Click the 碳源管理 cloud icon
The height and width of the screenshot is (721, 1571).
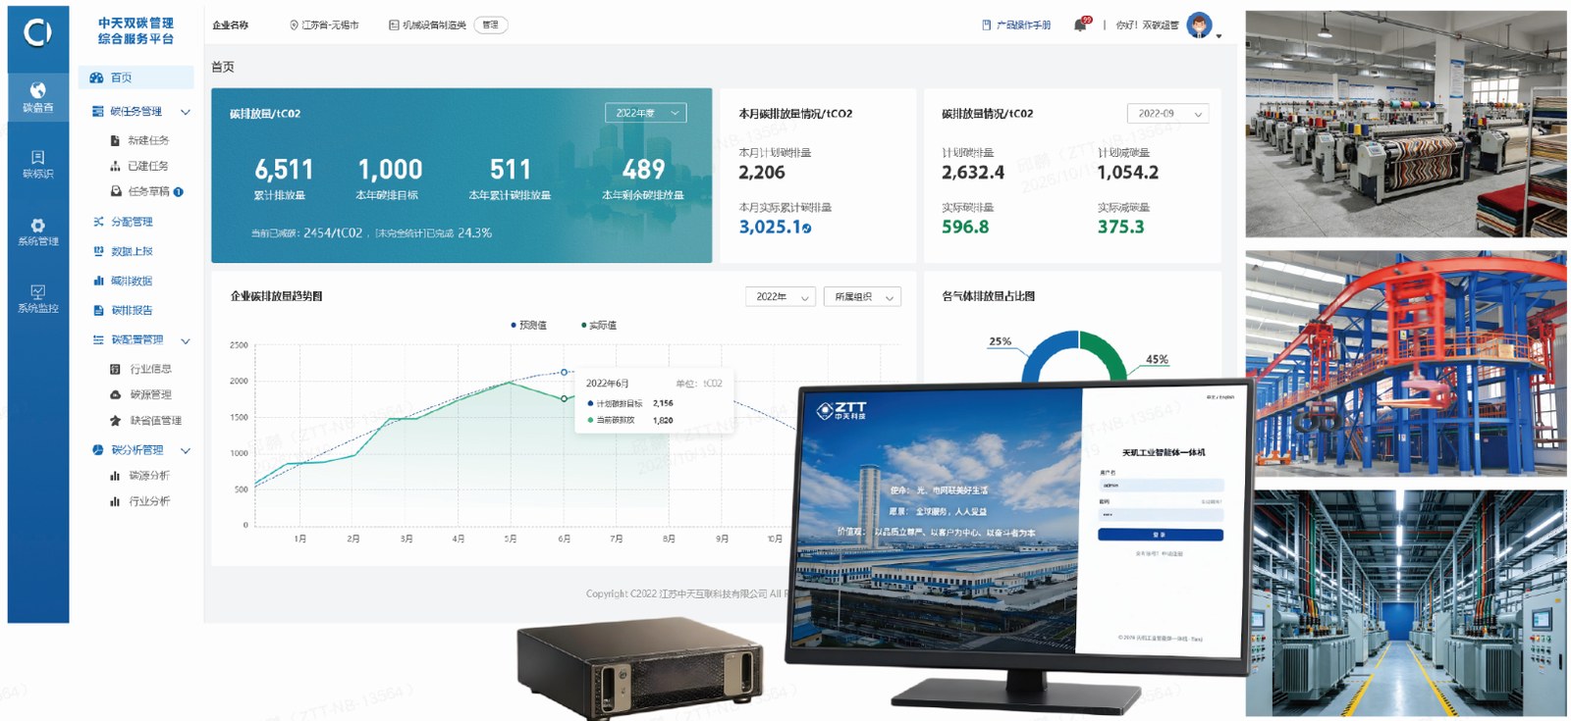[115, 394]
